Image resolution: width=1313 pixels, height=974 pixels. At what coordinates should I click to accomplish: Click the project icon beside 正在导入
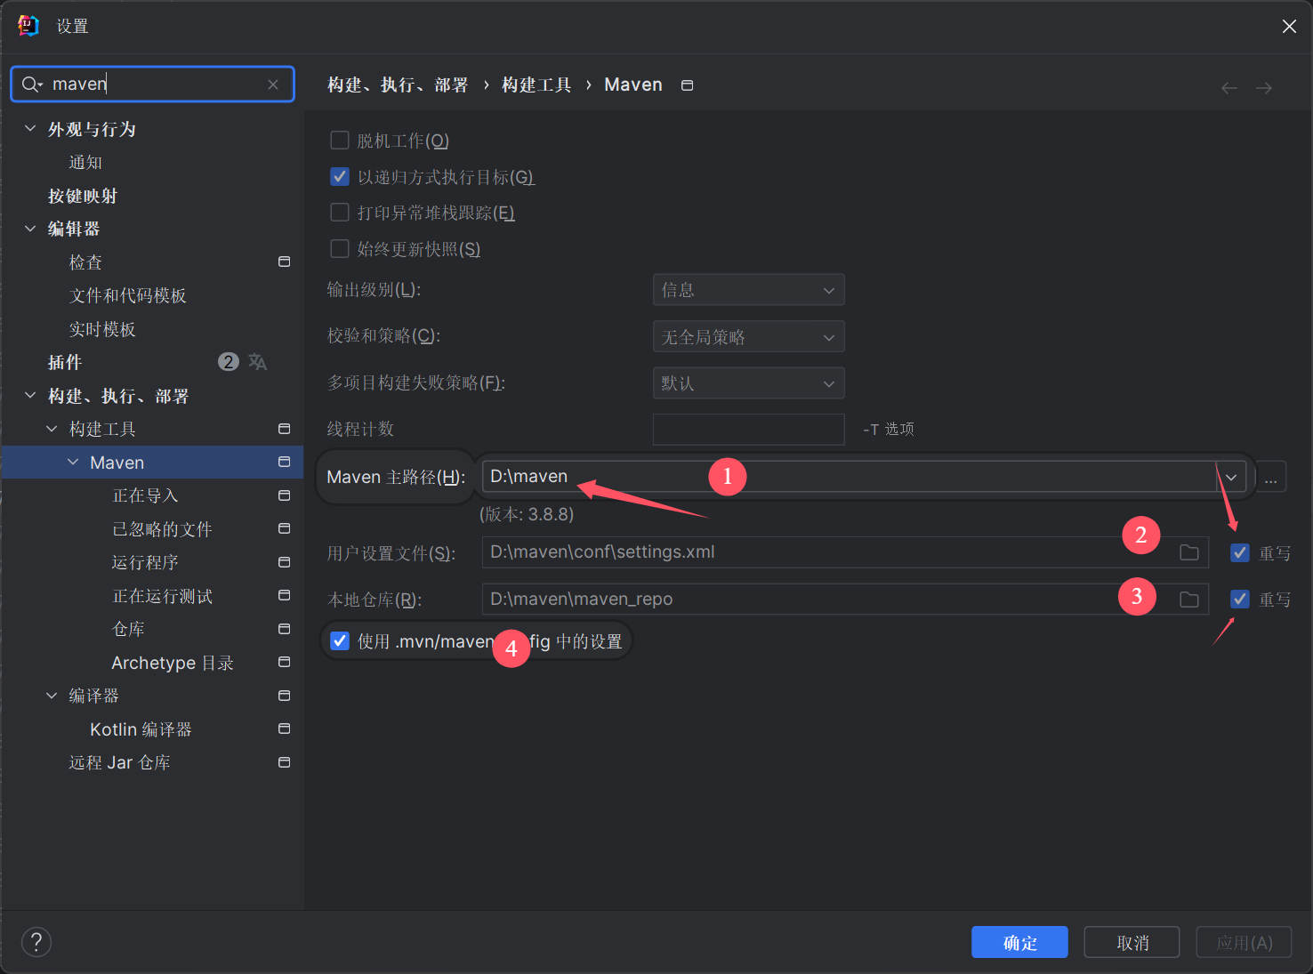click(285, 495)
